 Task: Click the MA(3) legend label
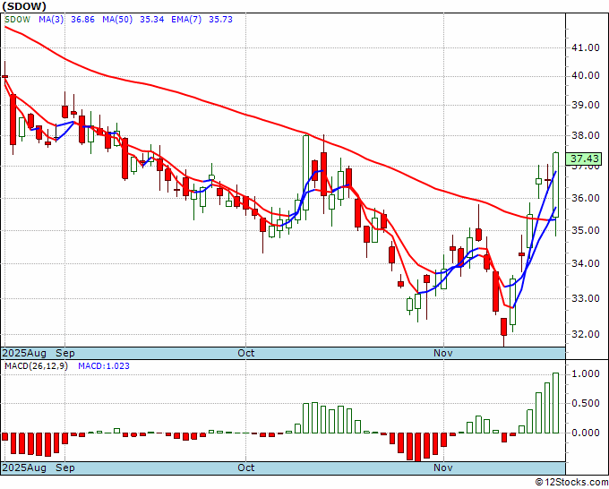[x=51, y=20]
